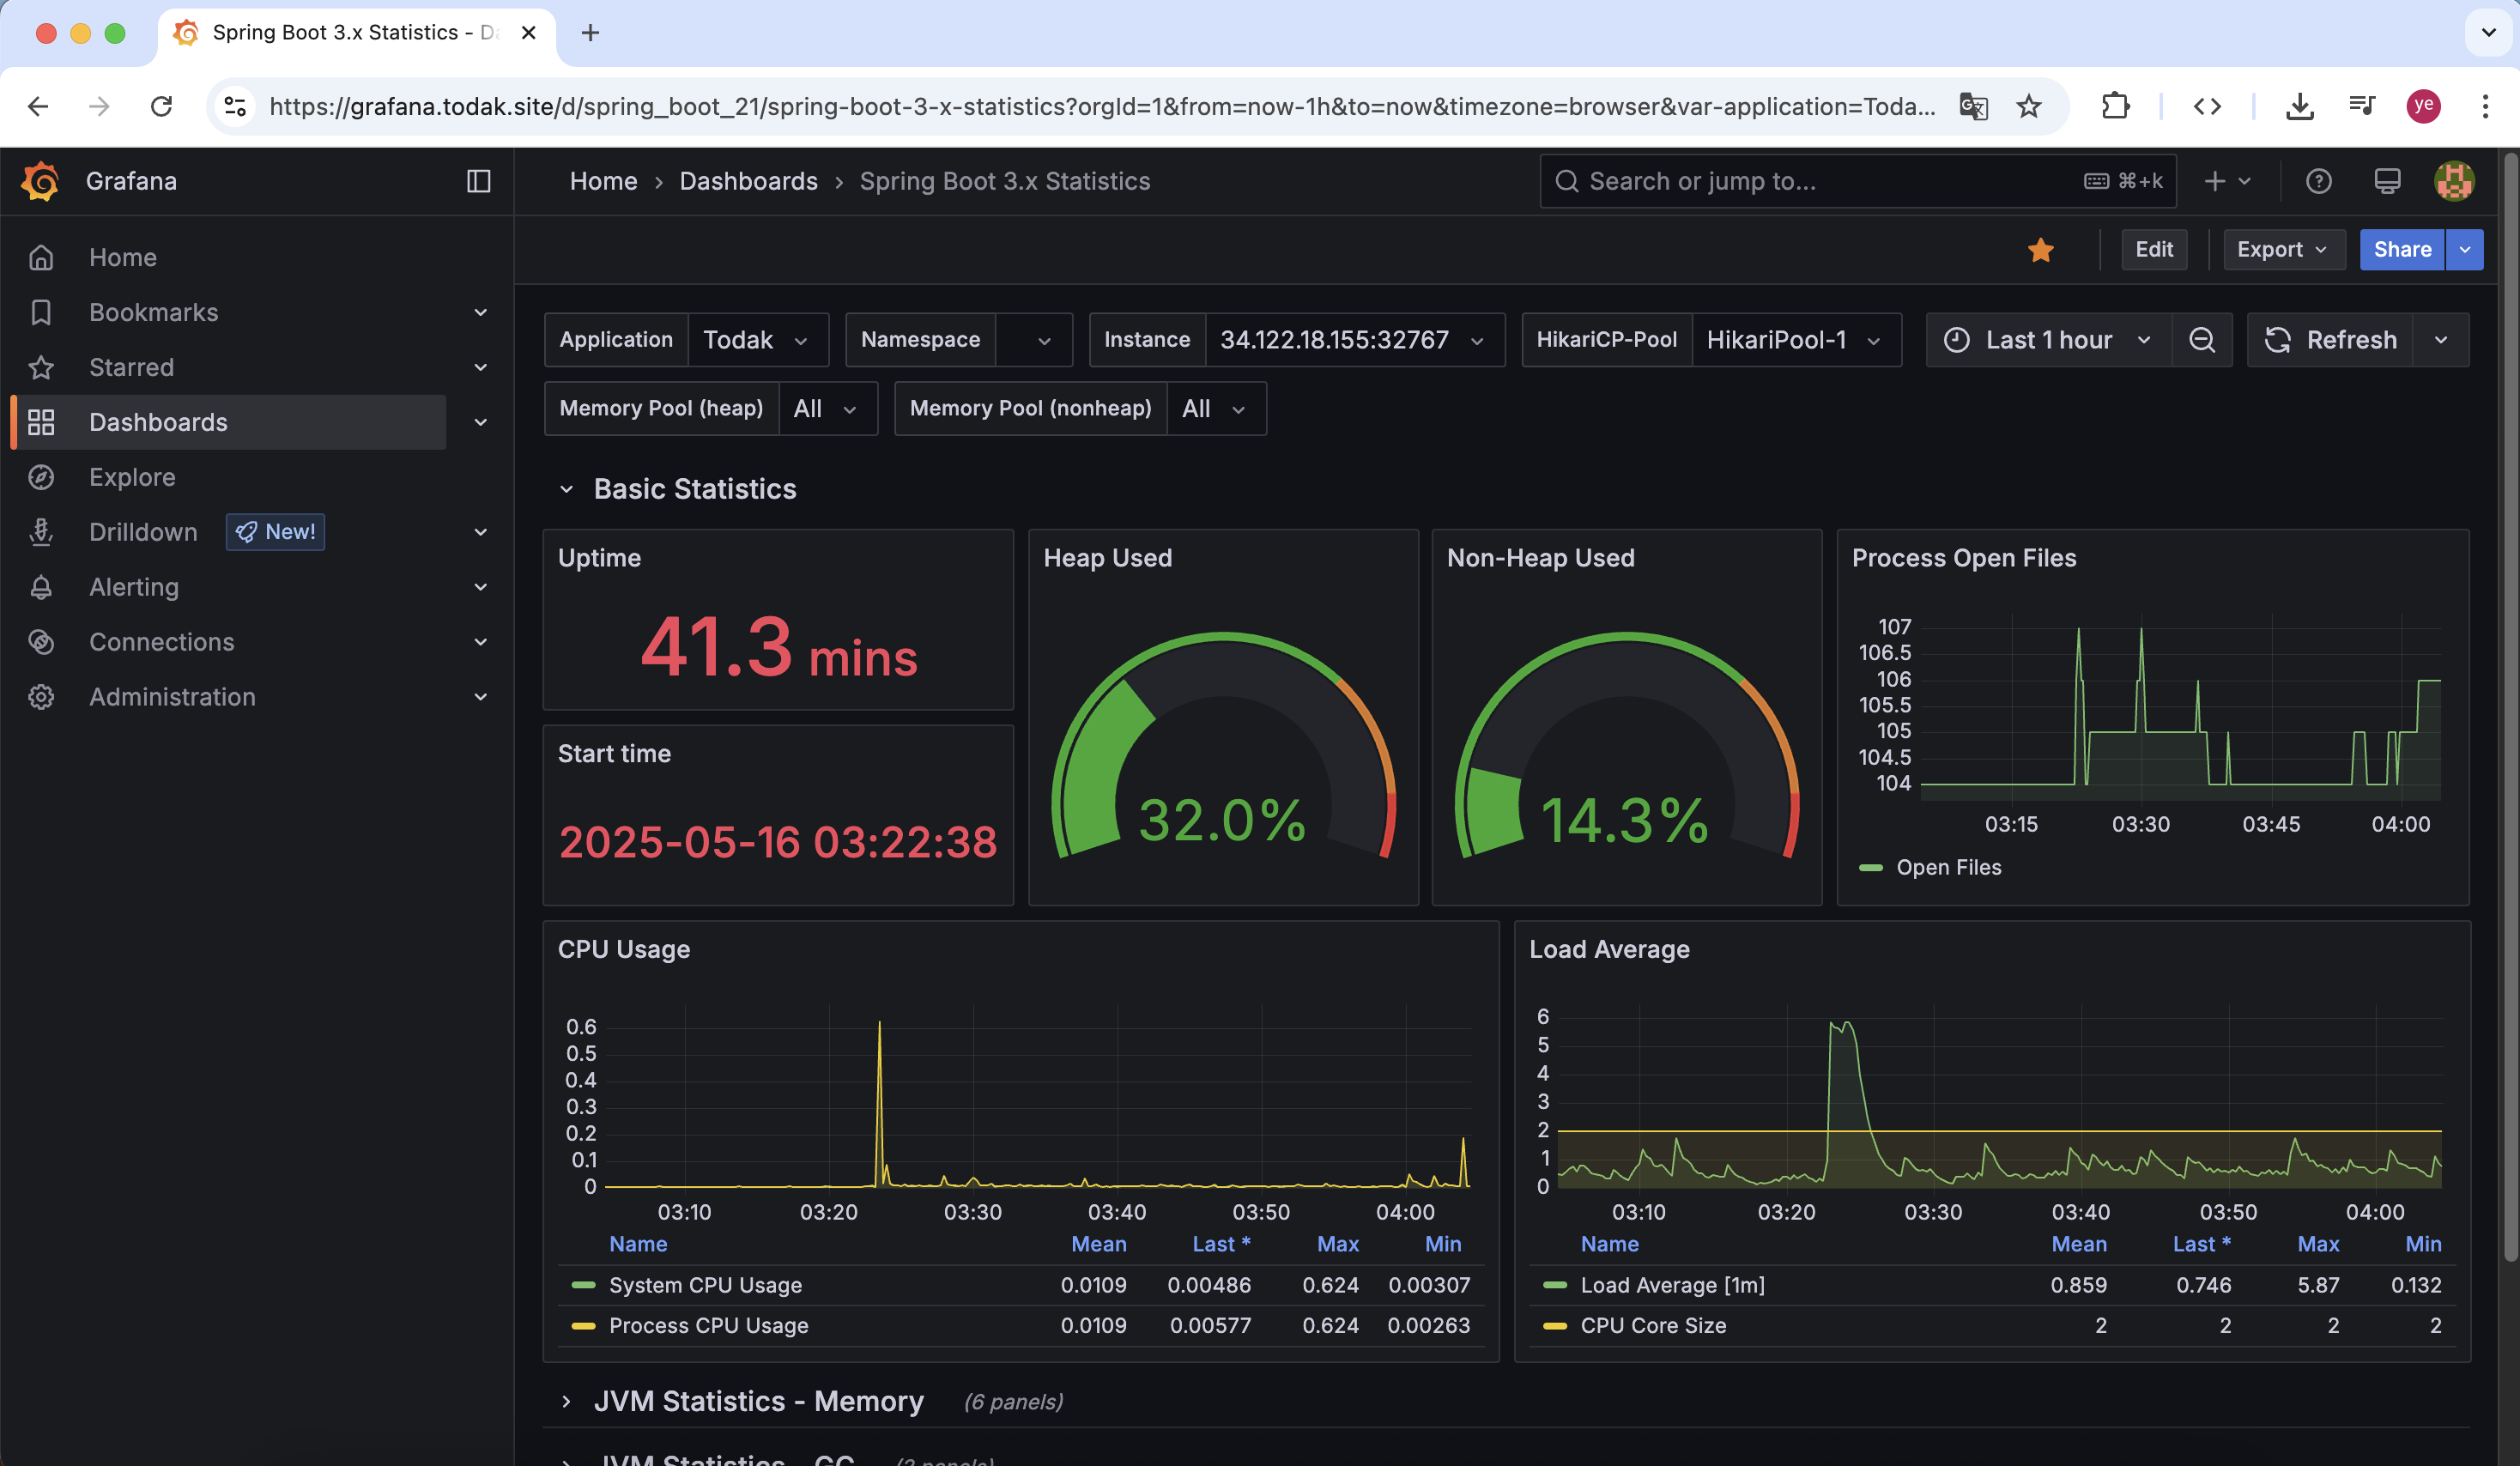Open the user avatar profile menu
Image resolution: width=2520 pixels, height=1466 pixels.
coord(2453,181)
